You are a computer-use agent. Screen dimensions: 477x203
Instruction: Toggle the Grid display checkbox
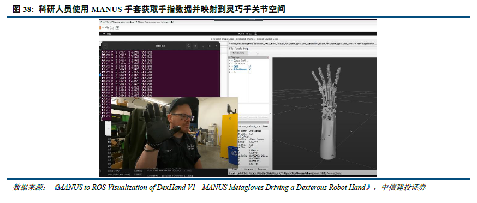[x=250, y=67]
